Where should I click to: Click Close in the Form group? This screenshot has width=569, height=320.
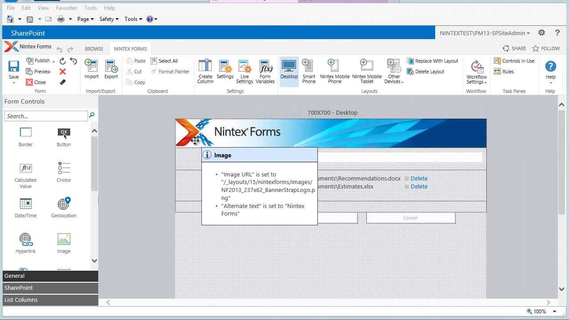tap(36, 82)
